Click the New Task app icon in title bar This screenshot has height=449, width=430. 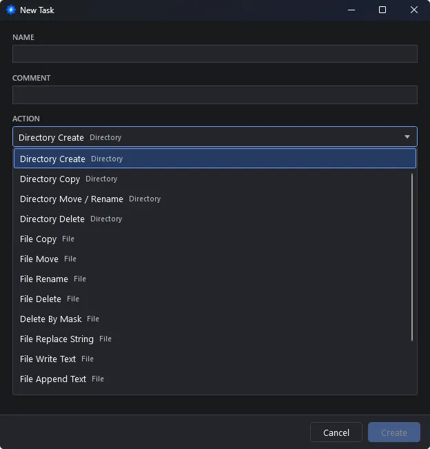coord(11,10)
